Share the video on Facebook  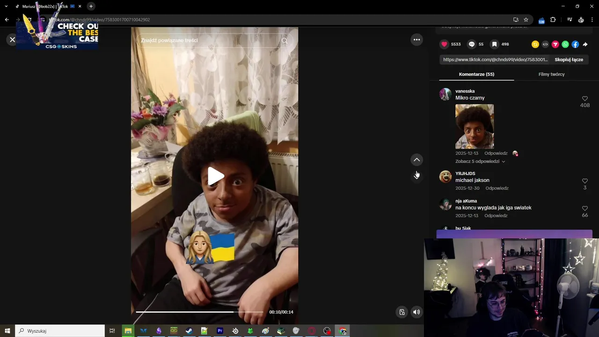[575, 44]
